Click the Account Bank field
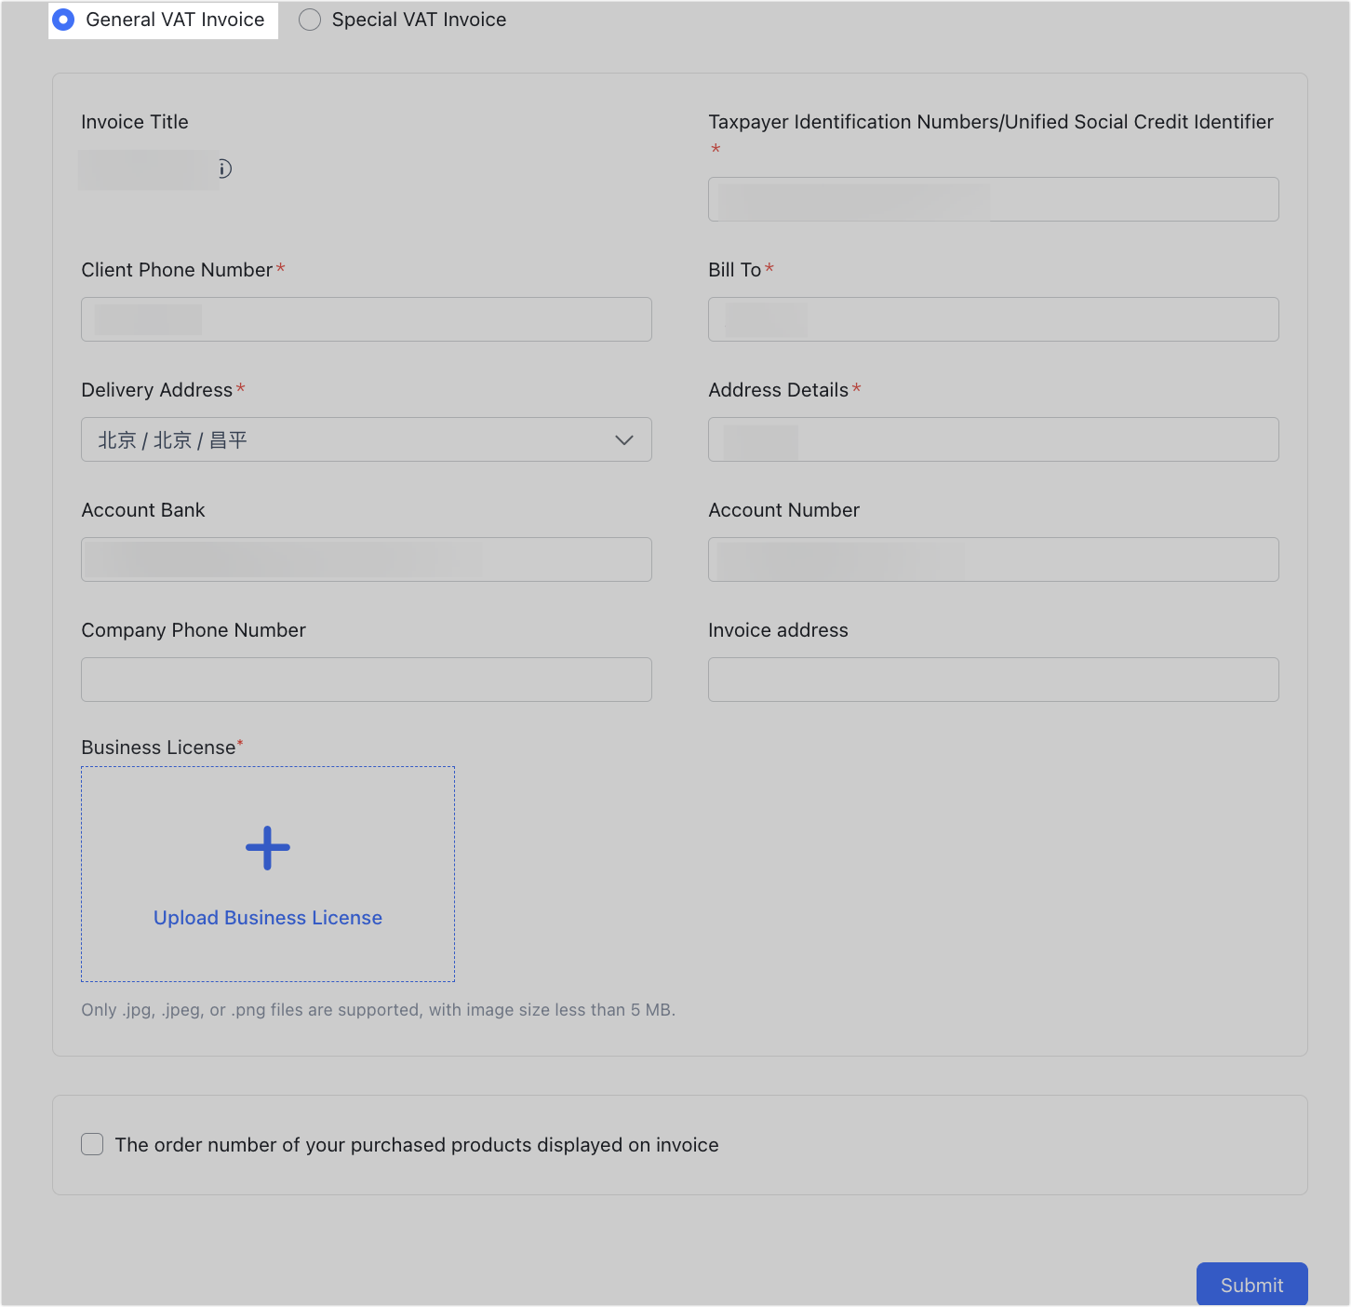The height and width of the screenshot is (1307, 1351). pyautogui.click(x=366, y=559)
